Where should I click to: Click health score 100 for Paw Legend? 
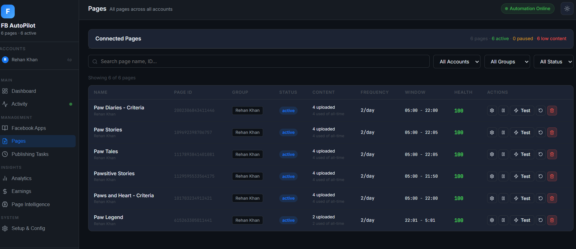pos(458,220)
